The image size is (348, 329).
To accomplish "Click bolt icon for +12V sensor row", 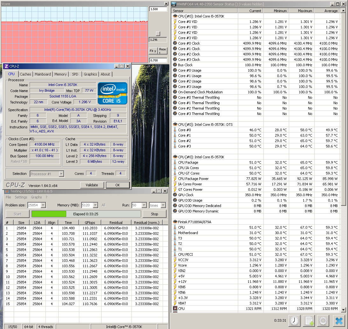I will pyautogui.click(x=175, y=282).
